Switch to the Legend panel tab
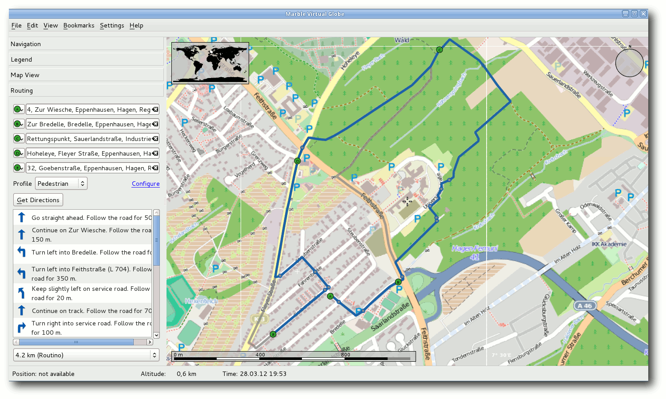 [86, 59]
